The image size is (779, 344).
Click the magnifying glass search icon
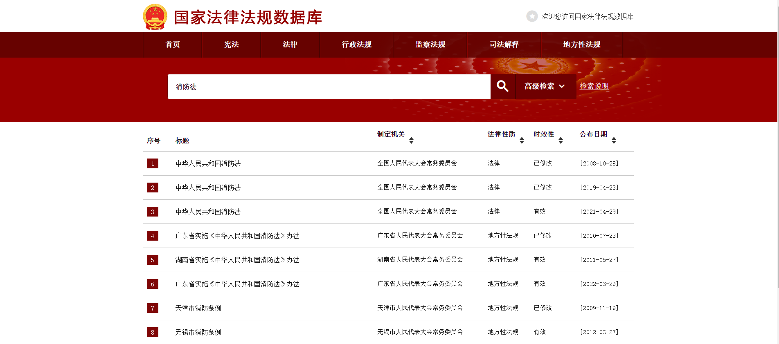click(502, 86)
